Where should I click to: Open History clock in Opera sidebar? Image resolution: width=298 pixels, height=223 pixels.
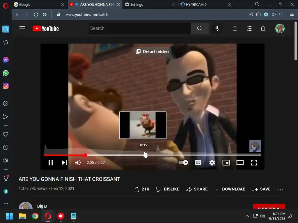pos(6,148)
